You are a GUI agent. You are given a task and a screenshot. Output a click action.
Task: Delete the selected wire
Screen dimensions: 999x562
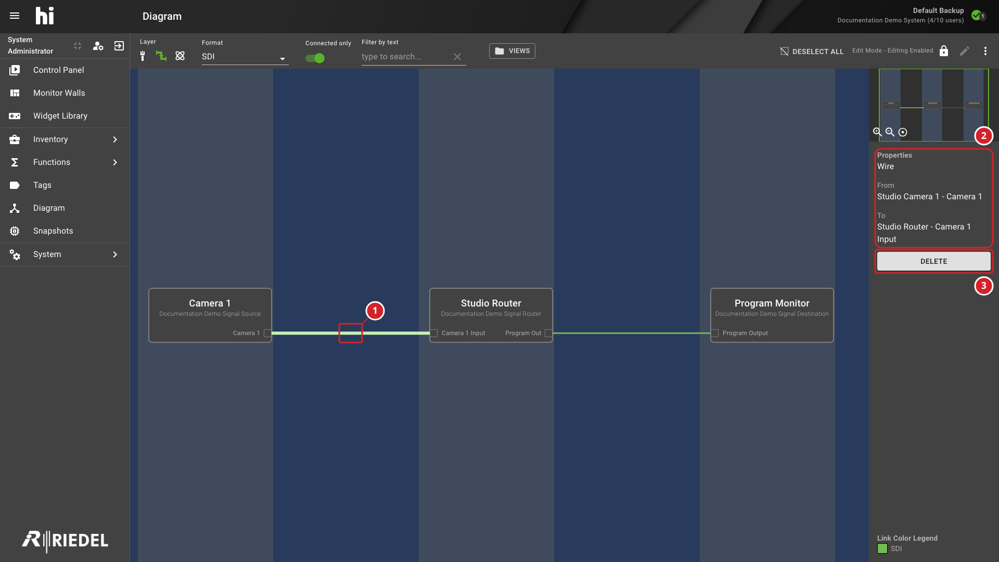pyautogui.click(x=933, y=261)
